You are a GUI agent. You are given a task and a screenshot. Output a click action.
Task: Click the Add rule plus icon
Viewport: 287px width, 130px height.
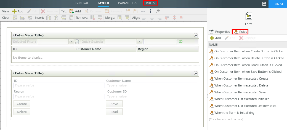212,38
